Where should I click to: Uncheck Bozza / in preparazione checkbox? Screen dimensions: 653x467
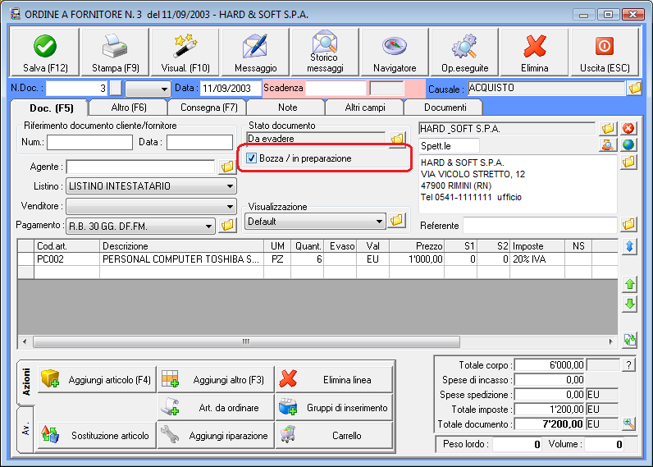tap(251, 158)
